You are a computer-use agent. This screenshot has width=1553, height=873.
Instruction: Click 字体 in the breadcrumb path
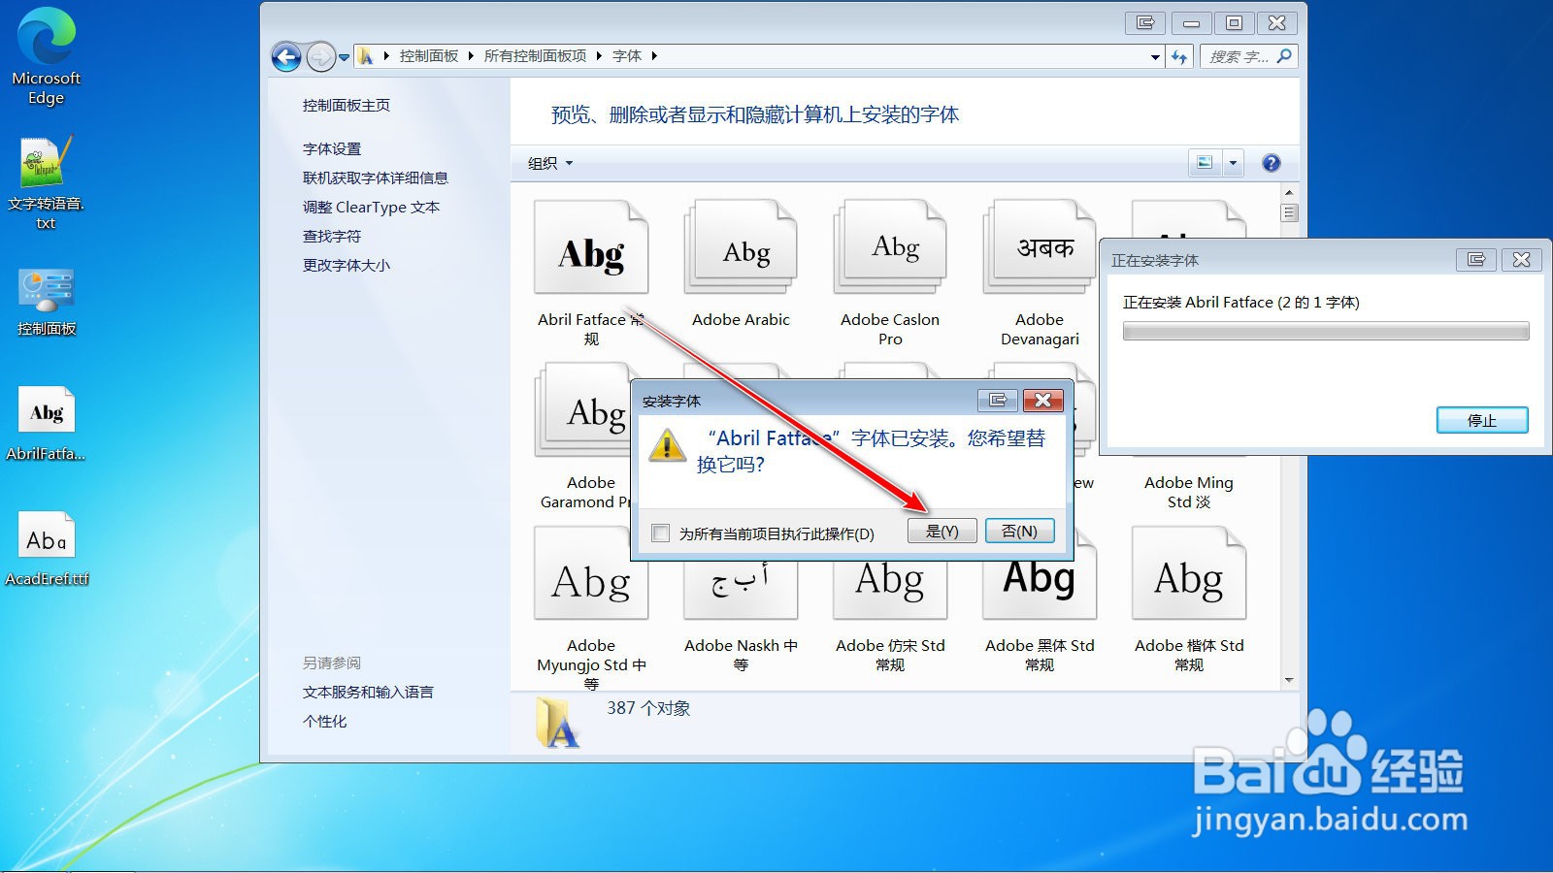tap(627, 56)
